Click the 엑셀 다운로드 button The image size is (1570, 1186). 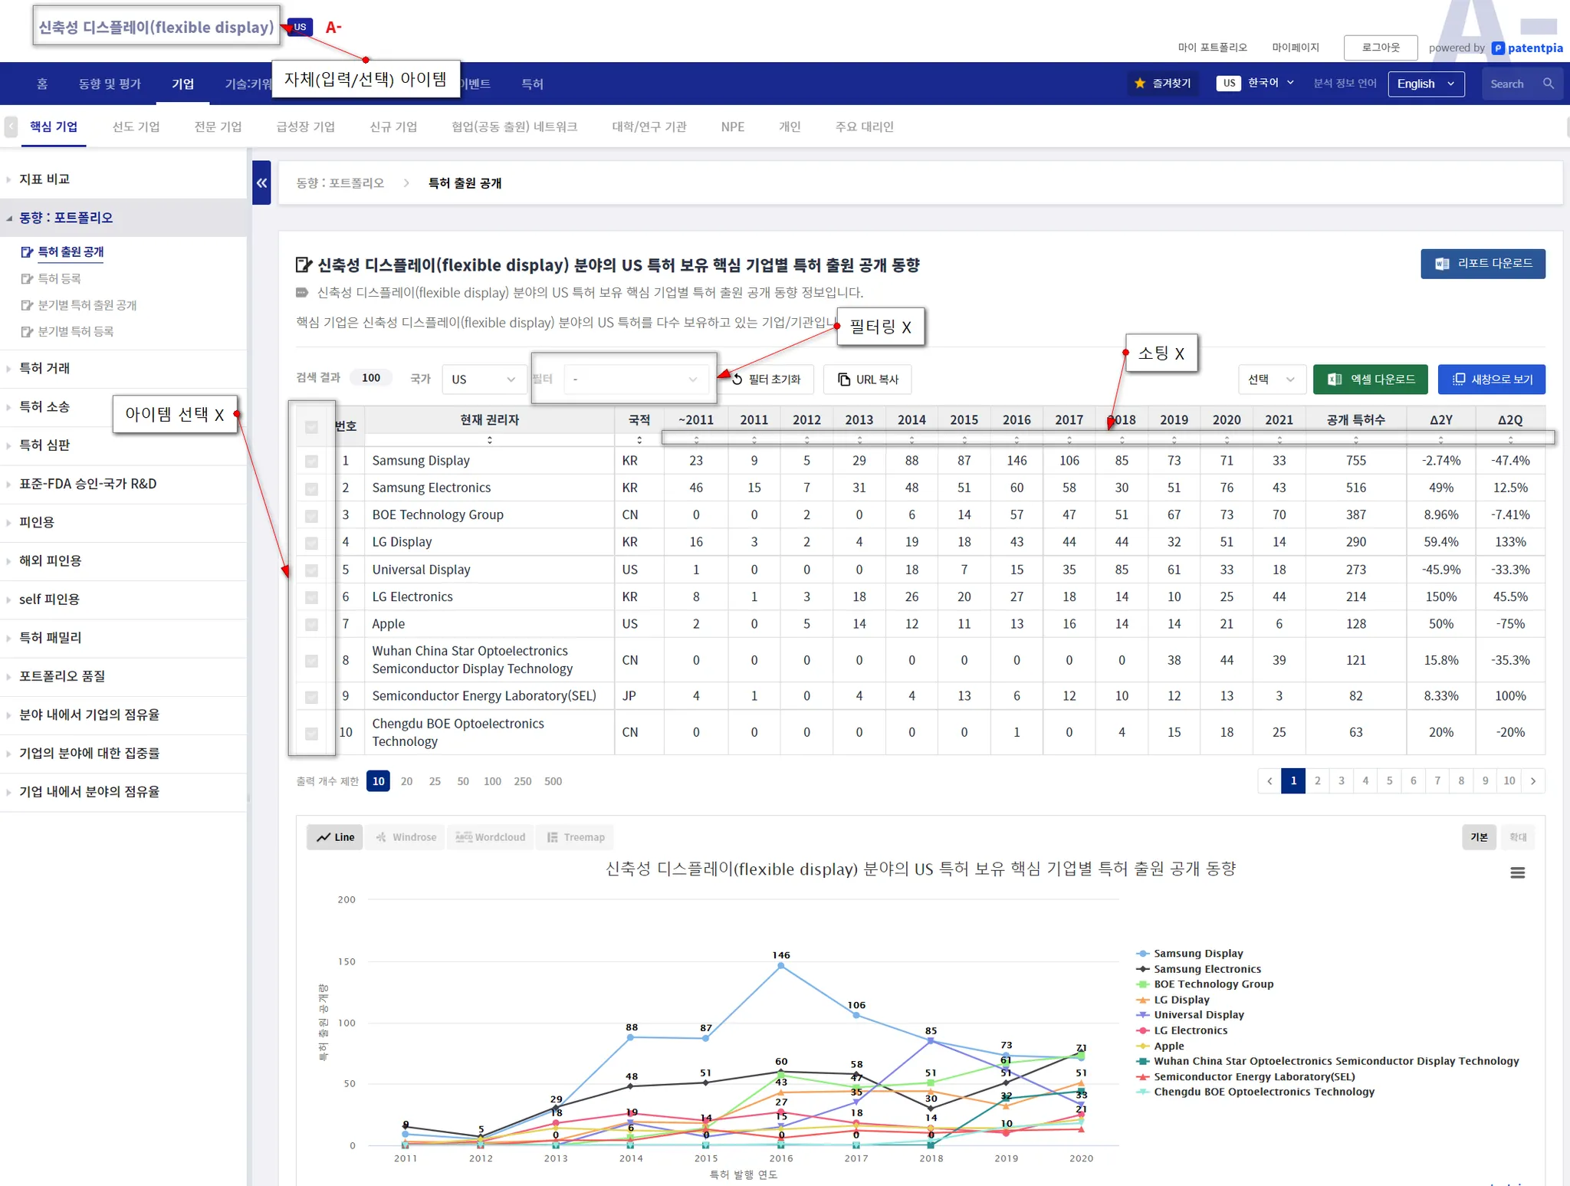coord(1370,379)
